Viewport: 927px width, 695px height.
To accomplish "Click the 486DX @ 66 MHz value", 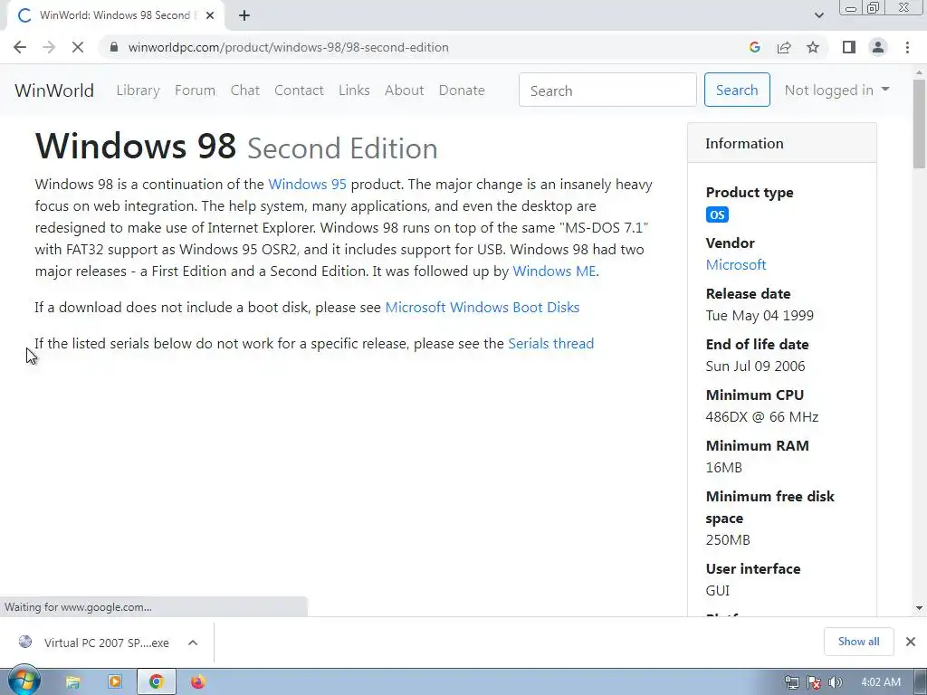I will point(762,417).
